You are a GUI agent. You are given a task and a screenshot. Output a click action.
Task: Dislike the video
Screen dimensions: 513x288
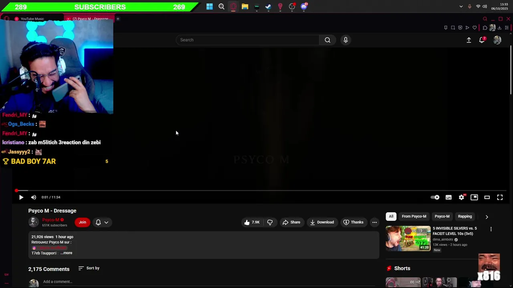270,222
